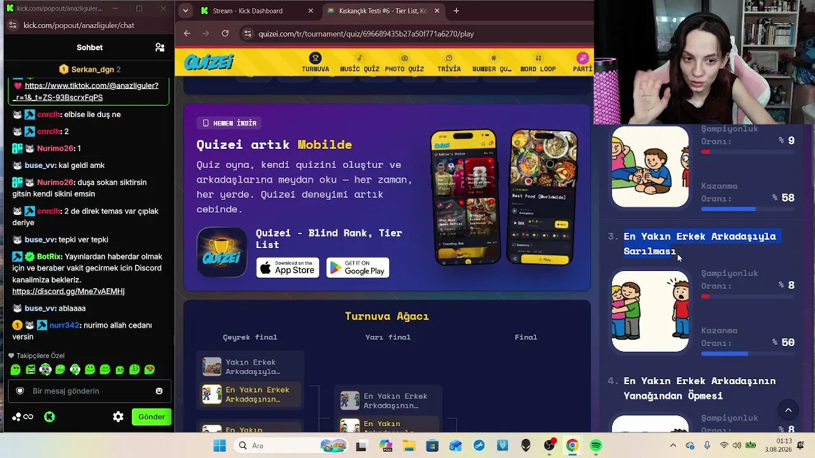Screen dimensions: 815x458
Task: Select the first green blob emote
Action: click(16, 370)
